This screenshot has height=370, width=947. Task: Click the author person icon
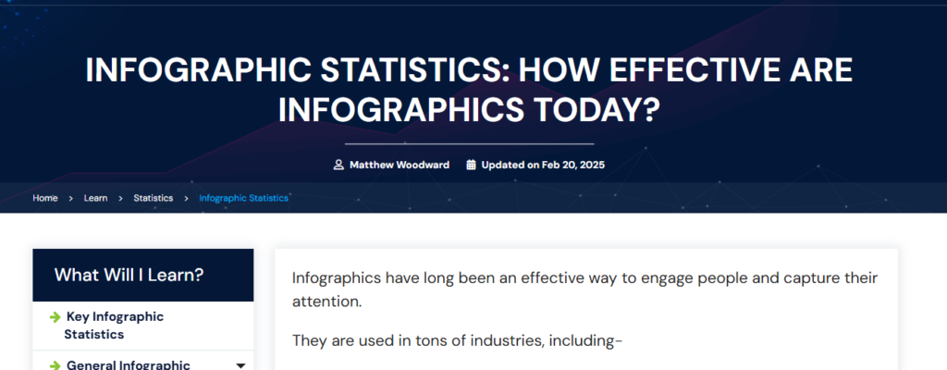(338, 165)
